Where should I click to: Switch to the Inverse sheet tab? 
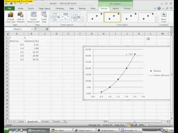pyautogui.click(x=45, y=122)
